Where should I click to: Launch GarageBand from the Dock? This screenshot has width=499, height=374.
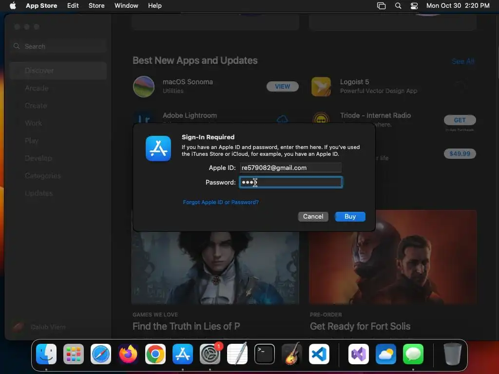(x=292, y=354)
